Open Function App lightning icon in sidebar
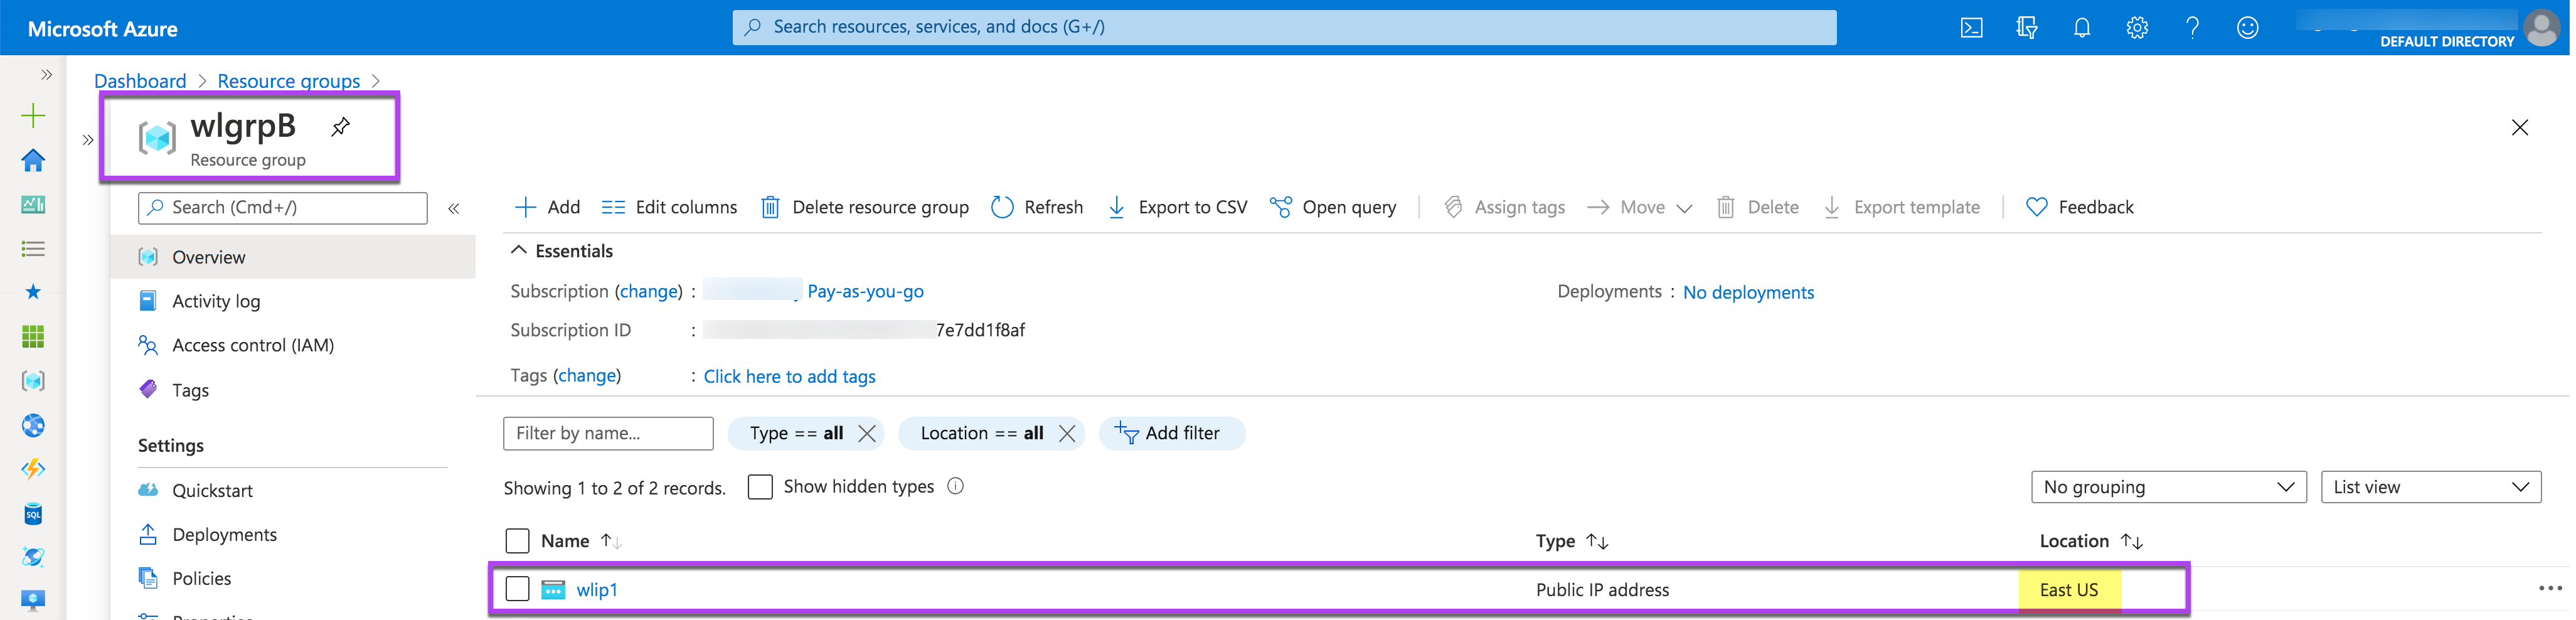The image size is (2576, 620). tap(33, 469)
